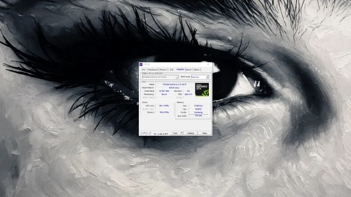351x197 pixels.
Task: Click the Validate button
Action: (190, 133)
